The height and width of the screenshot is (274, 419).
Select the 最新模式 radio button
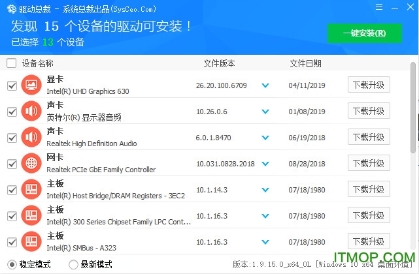pyautogui.click(x=73, y=264)
